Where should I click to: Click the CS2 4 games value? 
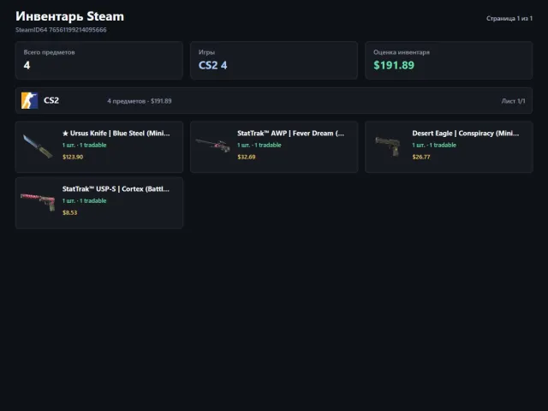(213, 65)
